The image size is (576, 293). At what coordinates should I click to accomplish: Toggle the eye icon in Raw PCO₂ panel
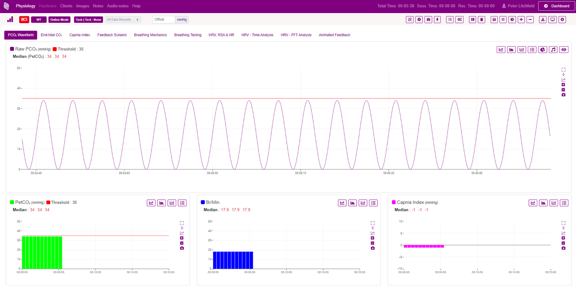(x=564, y=50)
